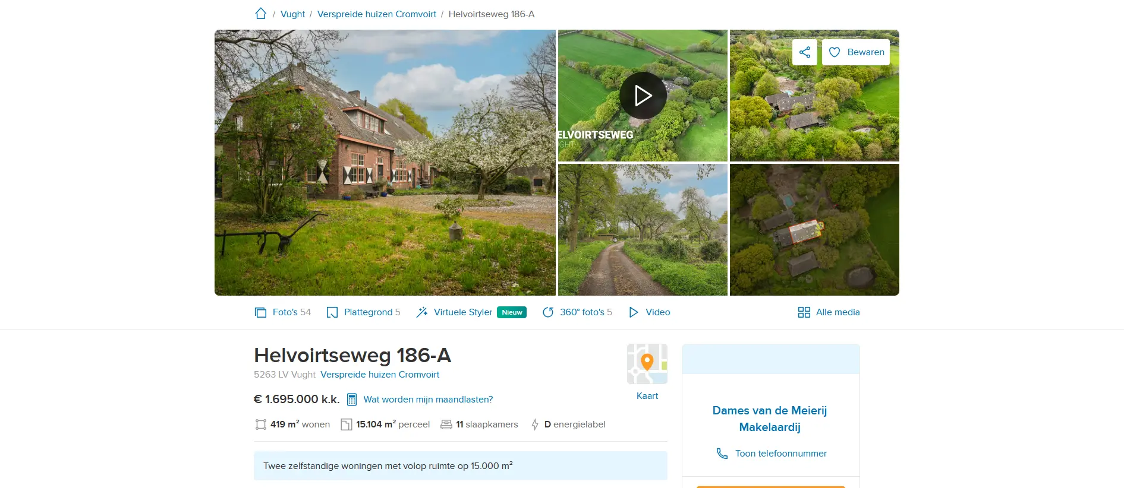The image size is (1124, 488).
Task: Click the Nieuw badge next to Virtuele Styler
Action: [512, 312]
